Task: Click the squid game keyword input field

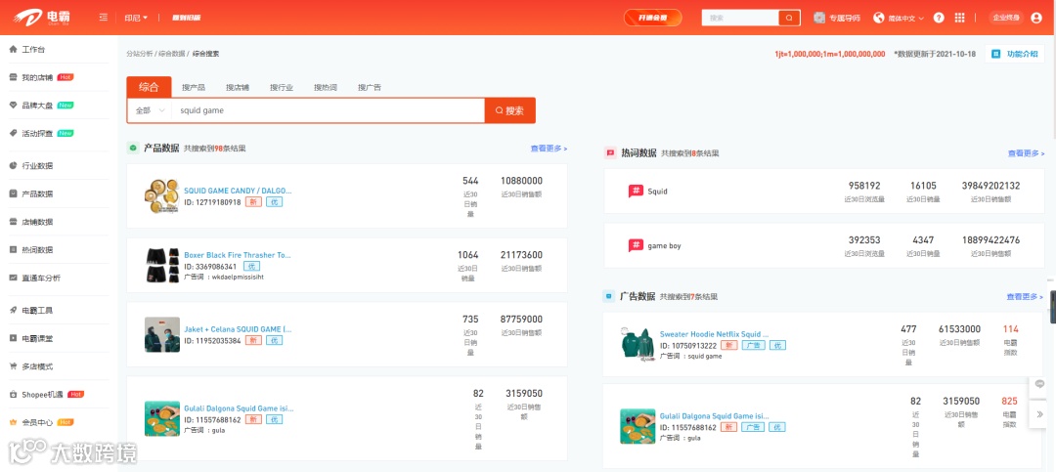Action: click(x=328, y=110)
